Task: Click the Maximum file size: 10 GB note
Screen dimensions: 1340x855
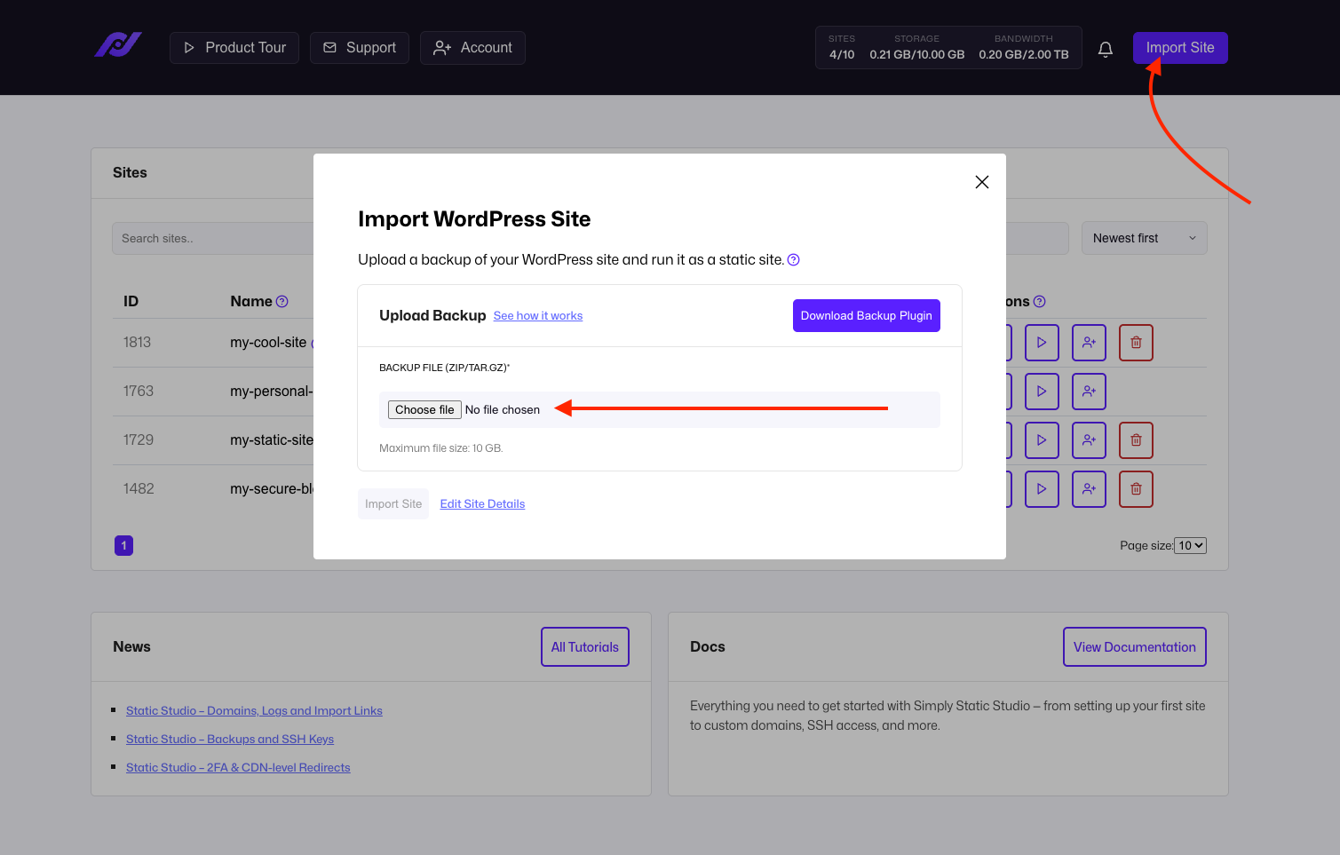Action: point(441,448)
